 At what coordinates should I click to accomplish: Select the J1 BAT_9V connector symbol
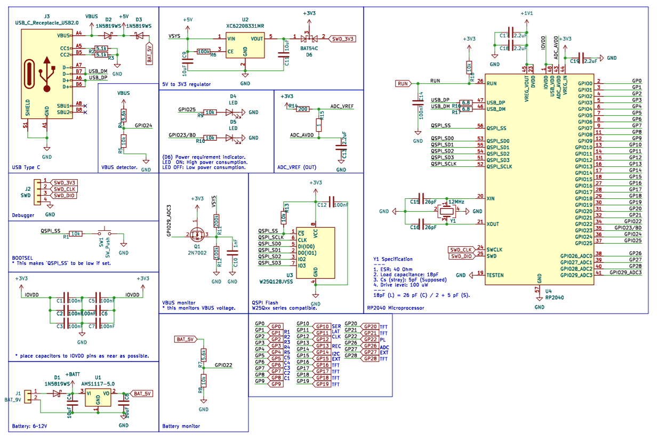28,396
